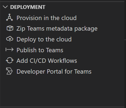Run Publish to Teams
This screenshot has width=126, height=108.
40,50
